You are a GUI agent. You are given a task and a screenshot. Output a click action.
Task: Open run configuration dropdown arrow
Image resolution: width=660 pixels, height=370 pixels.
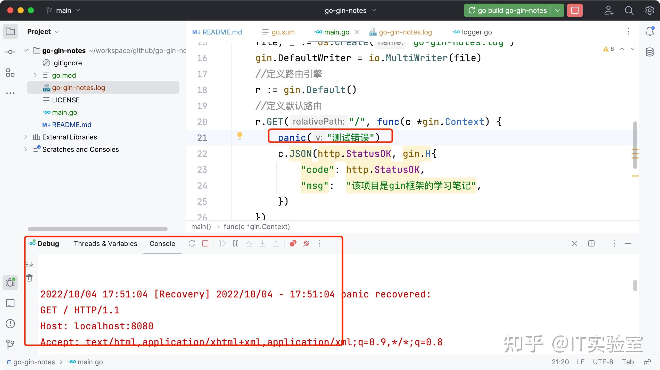[x=557, y=11]
